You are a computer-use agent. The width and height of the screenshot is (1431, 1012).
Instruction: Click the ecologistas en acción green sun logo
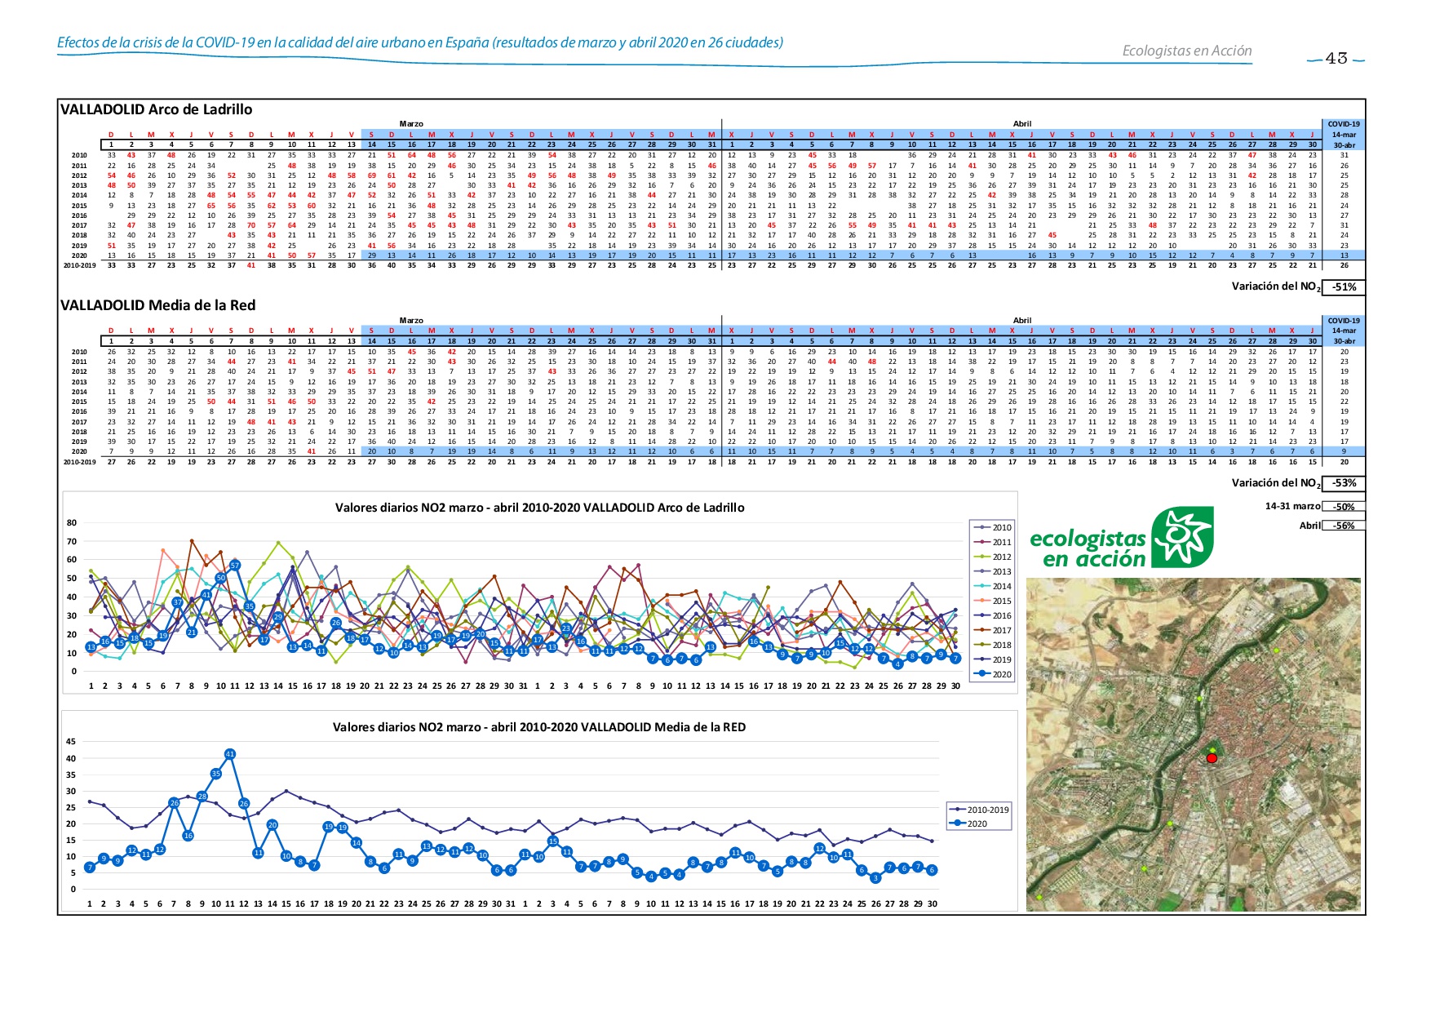coord(1181,537)
